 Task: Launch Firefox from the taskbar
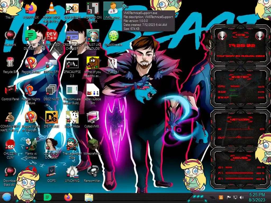(68, 197)
